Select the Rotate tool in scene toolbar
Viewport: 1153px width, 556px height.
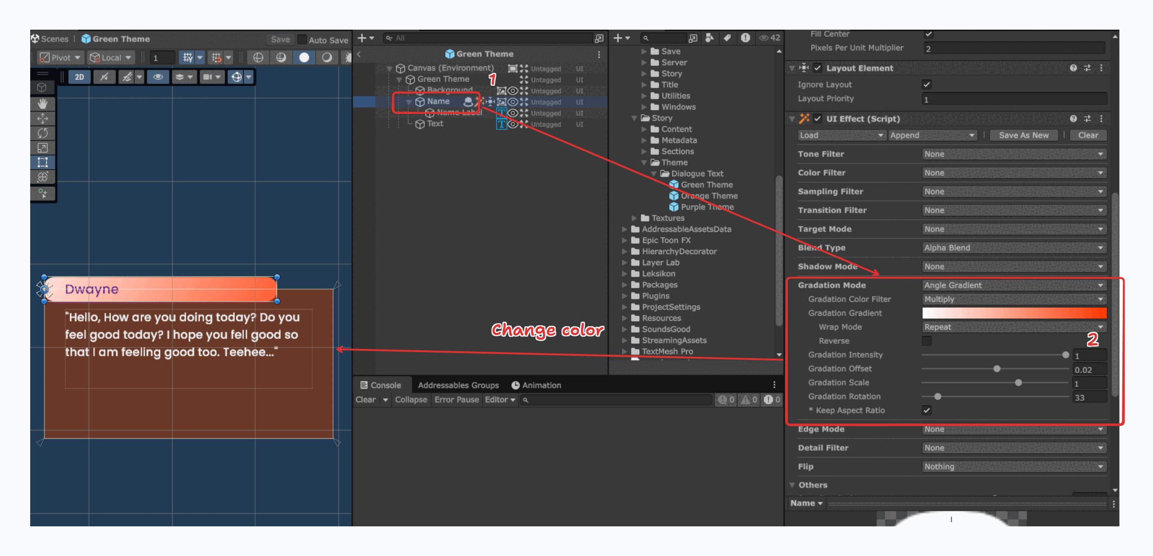[x=43, y=133]
